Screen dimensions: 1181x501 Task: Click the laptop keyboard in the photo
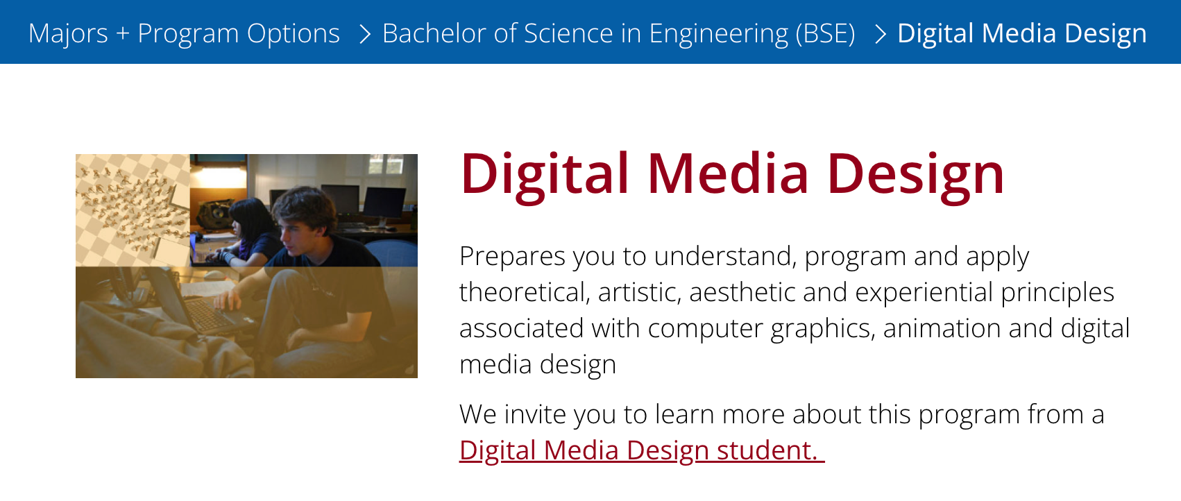208,316
